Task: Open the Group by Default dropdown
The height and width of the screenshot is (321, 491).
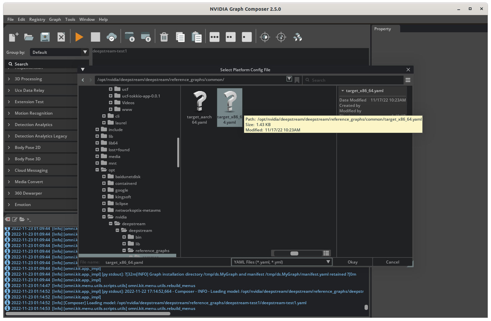Action: tap(60, 52)
